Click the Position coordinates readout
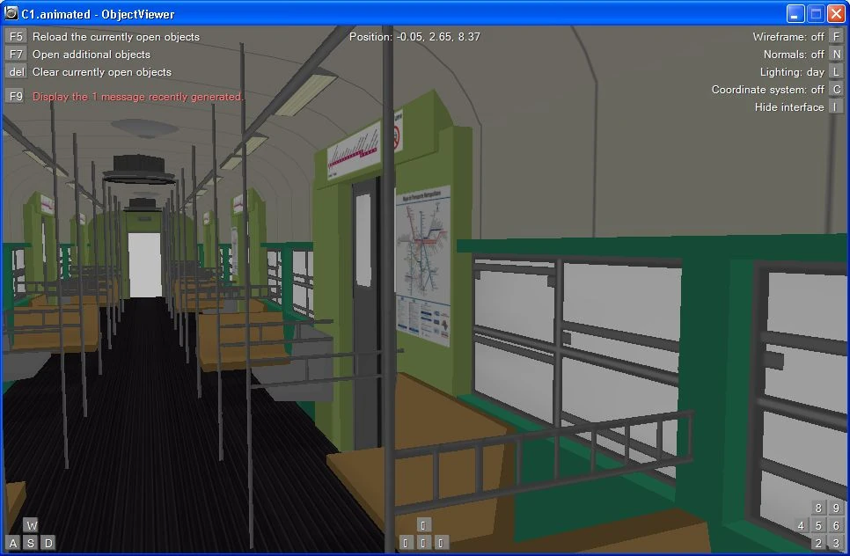Screen dimensions: 850x556 [x=414, y=37]
